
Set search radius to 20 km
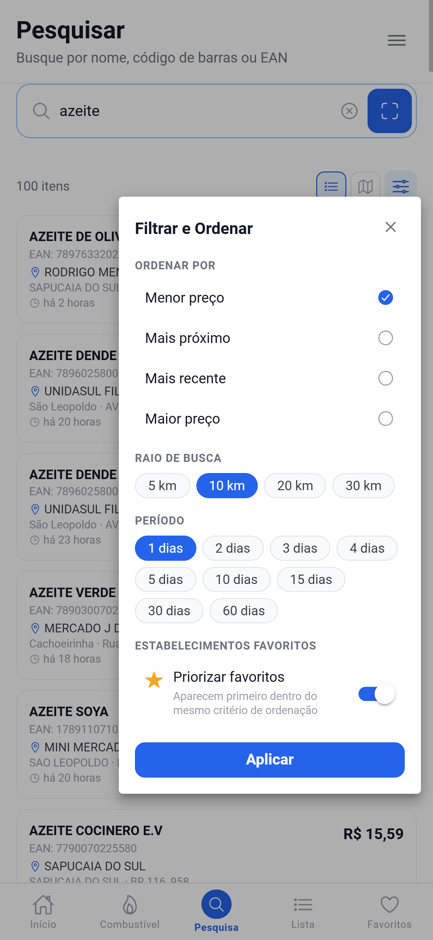tap(295, 486)
